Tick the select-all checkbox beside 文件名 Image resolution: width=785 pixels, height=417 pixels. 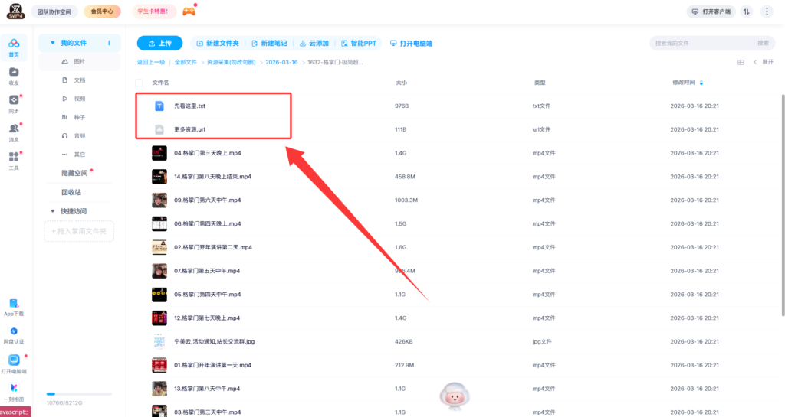(x=140, y=83)
